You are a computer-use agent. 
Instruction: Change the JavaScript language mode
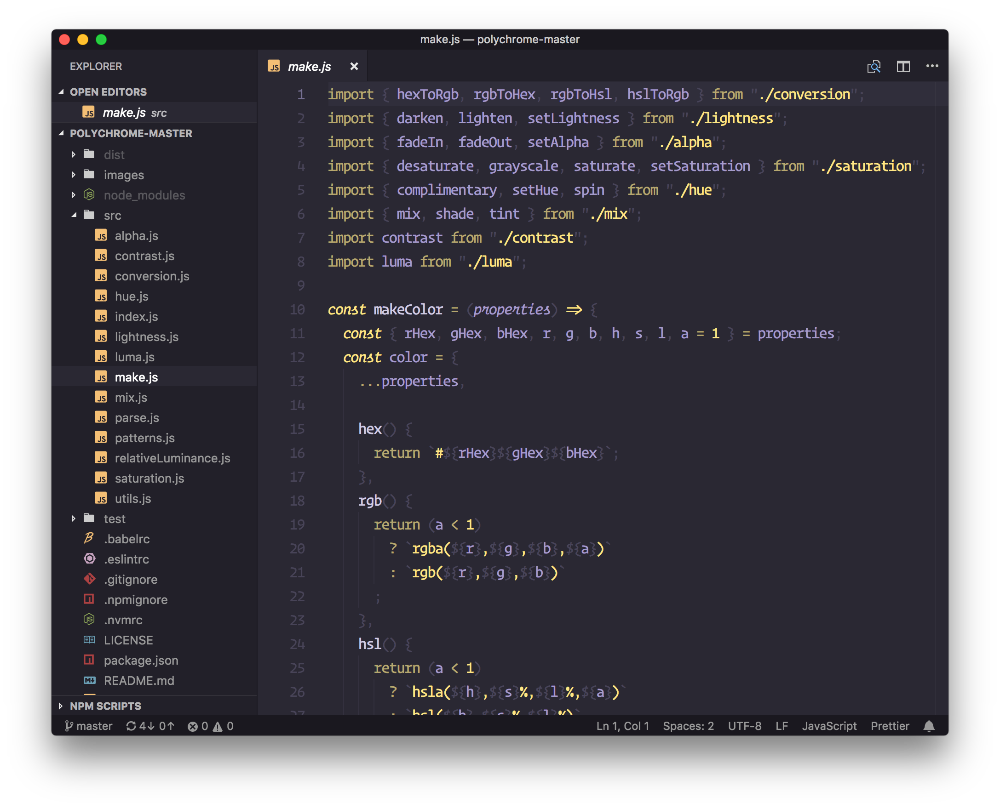[829, 726]
